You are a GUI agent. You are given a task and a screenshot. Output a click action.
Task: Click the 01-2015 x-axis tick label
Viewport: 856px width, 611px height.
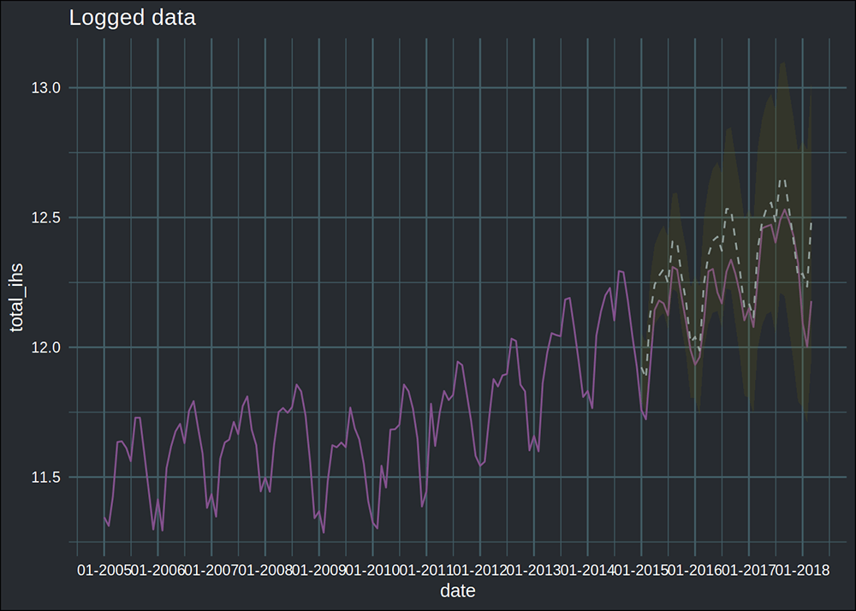tap(641, 571)
